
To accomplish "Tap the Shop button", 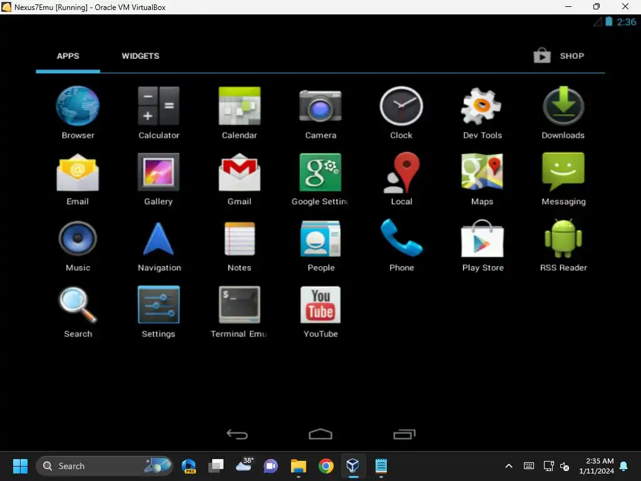I will tap(559, 56).
